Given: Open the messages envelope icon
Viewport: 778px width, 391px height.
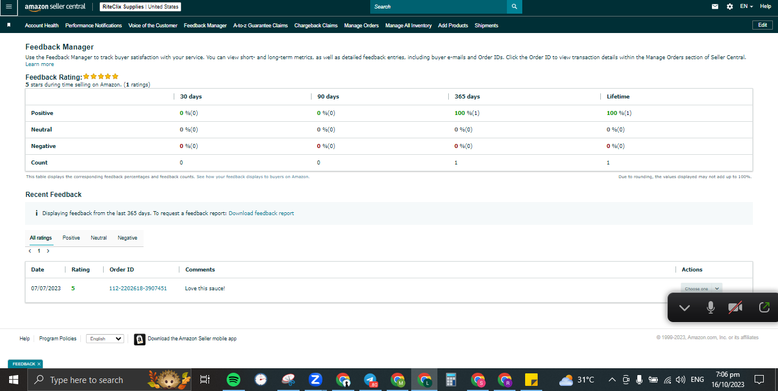Looking at the screenshot, I should [715, 7].
